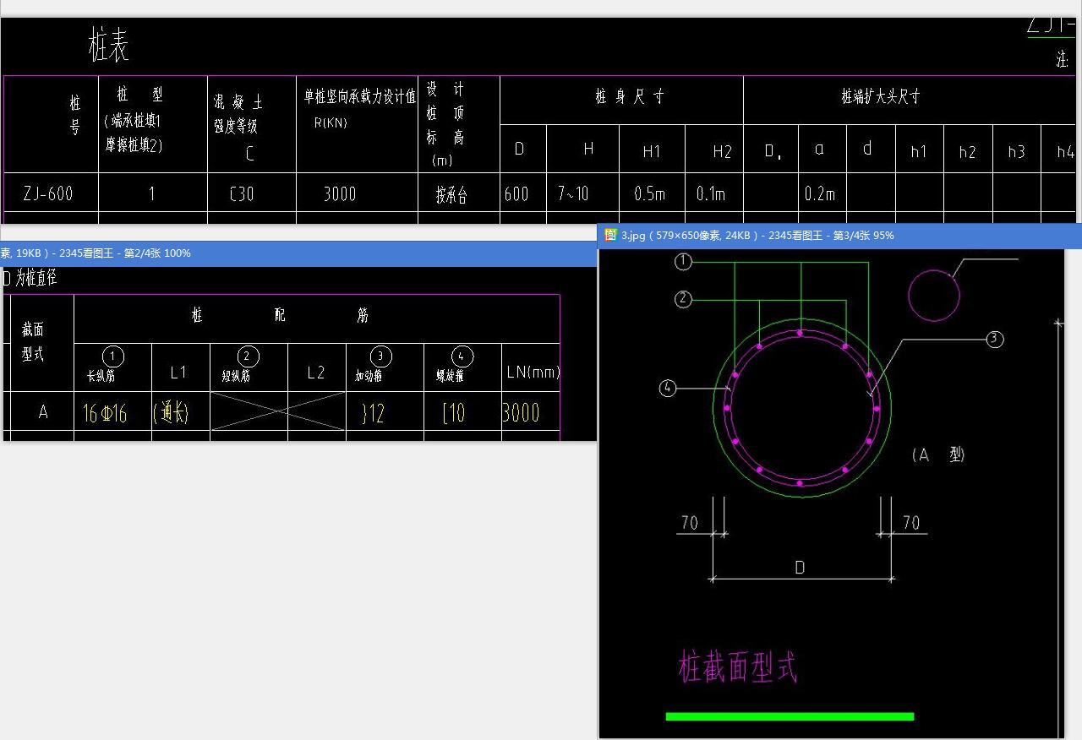Click circled number 2 callout in pile section drawing
Viewport: 1082px width, 740px height.
coord(683,299)
